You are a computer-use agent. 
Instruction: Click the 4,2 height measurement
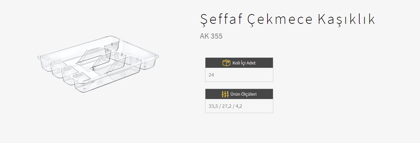[239, 106]
